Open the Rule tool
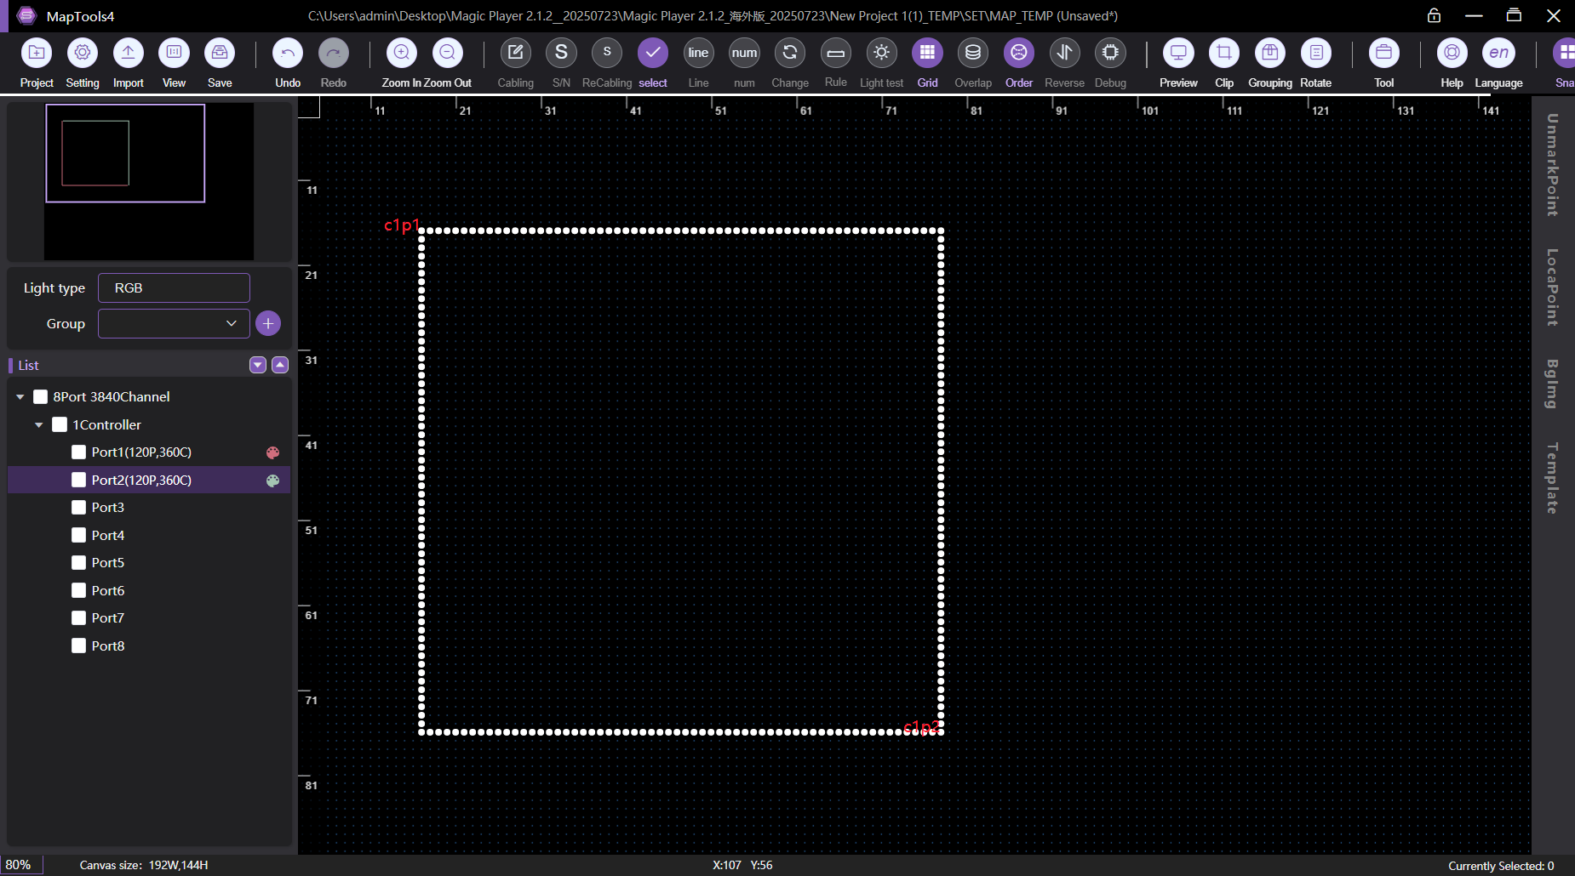The image size is (1575, 876). coord(836,53)
